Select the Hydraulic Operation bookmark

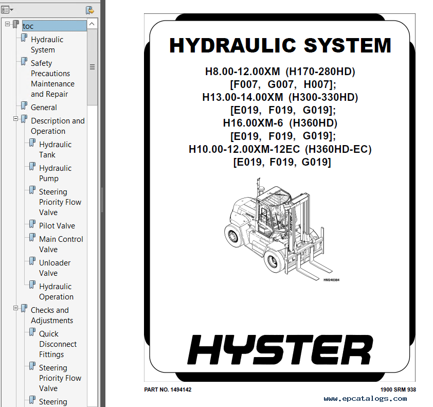(x=56, y=292)
